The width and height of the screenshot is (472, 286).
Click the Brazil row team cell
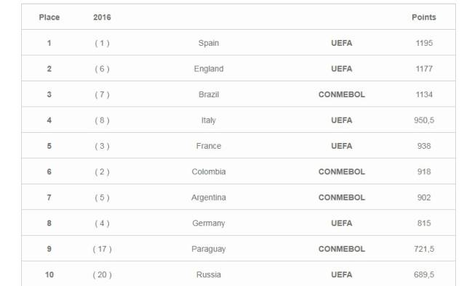pos(209,94)
